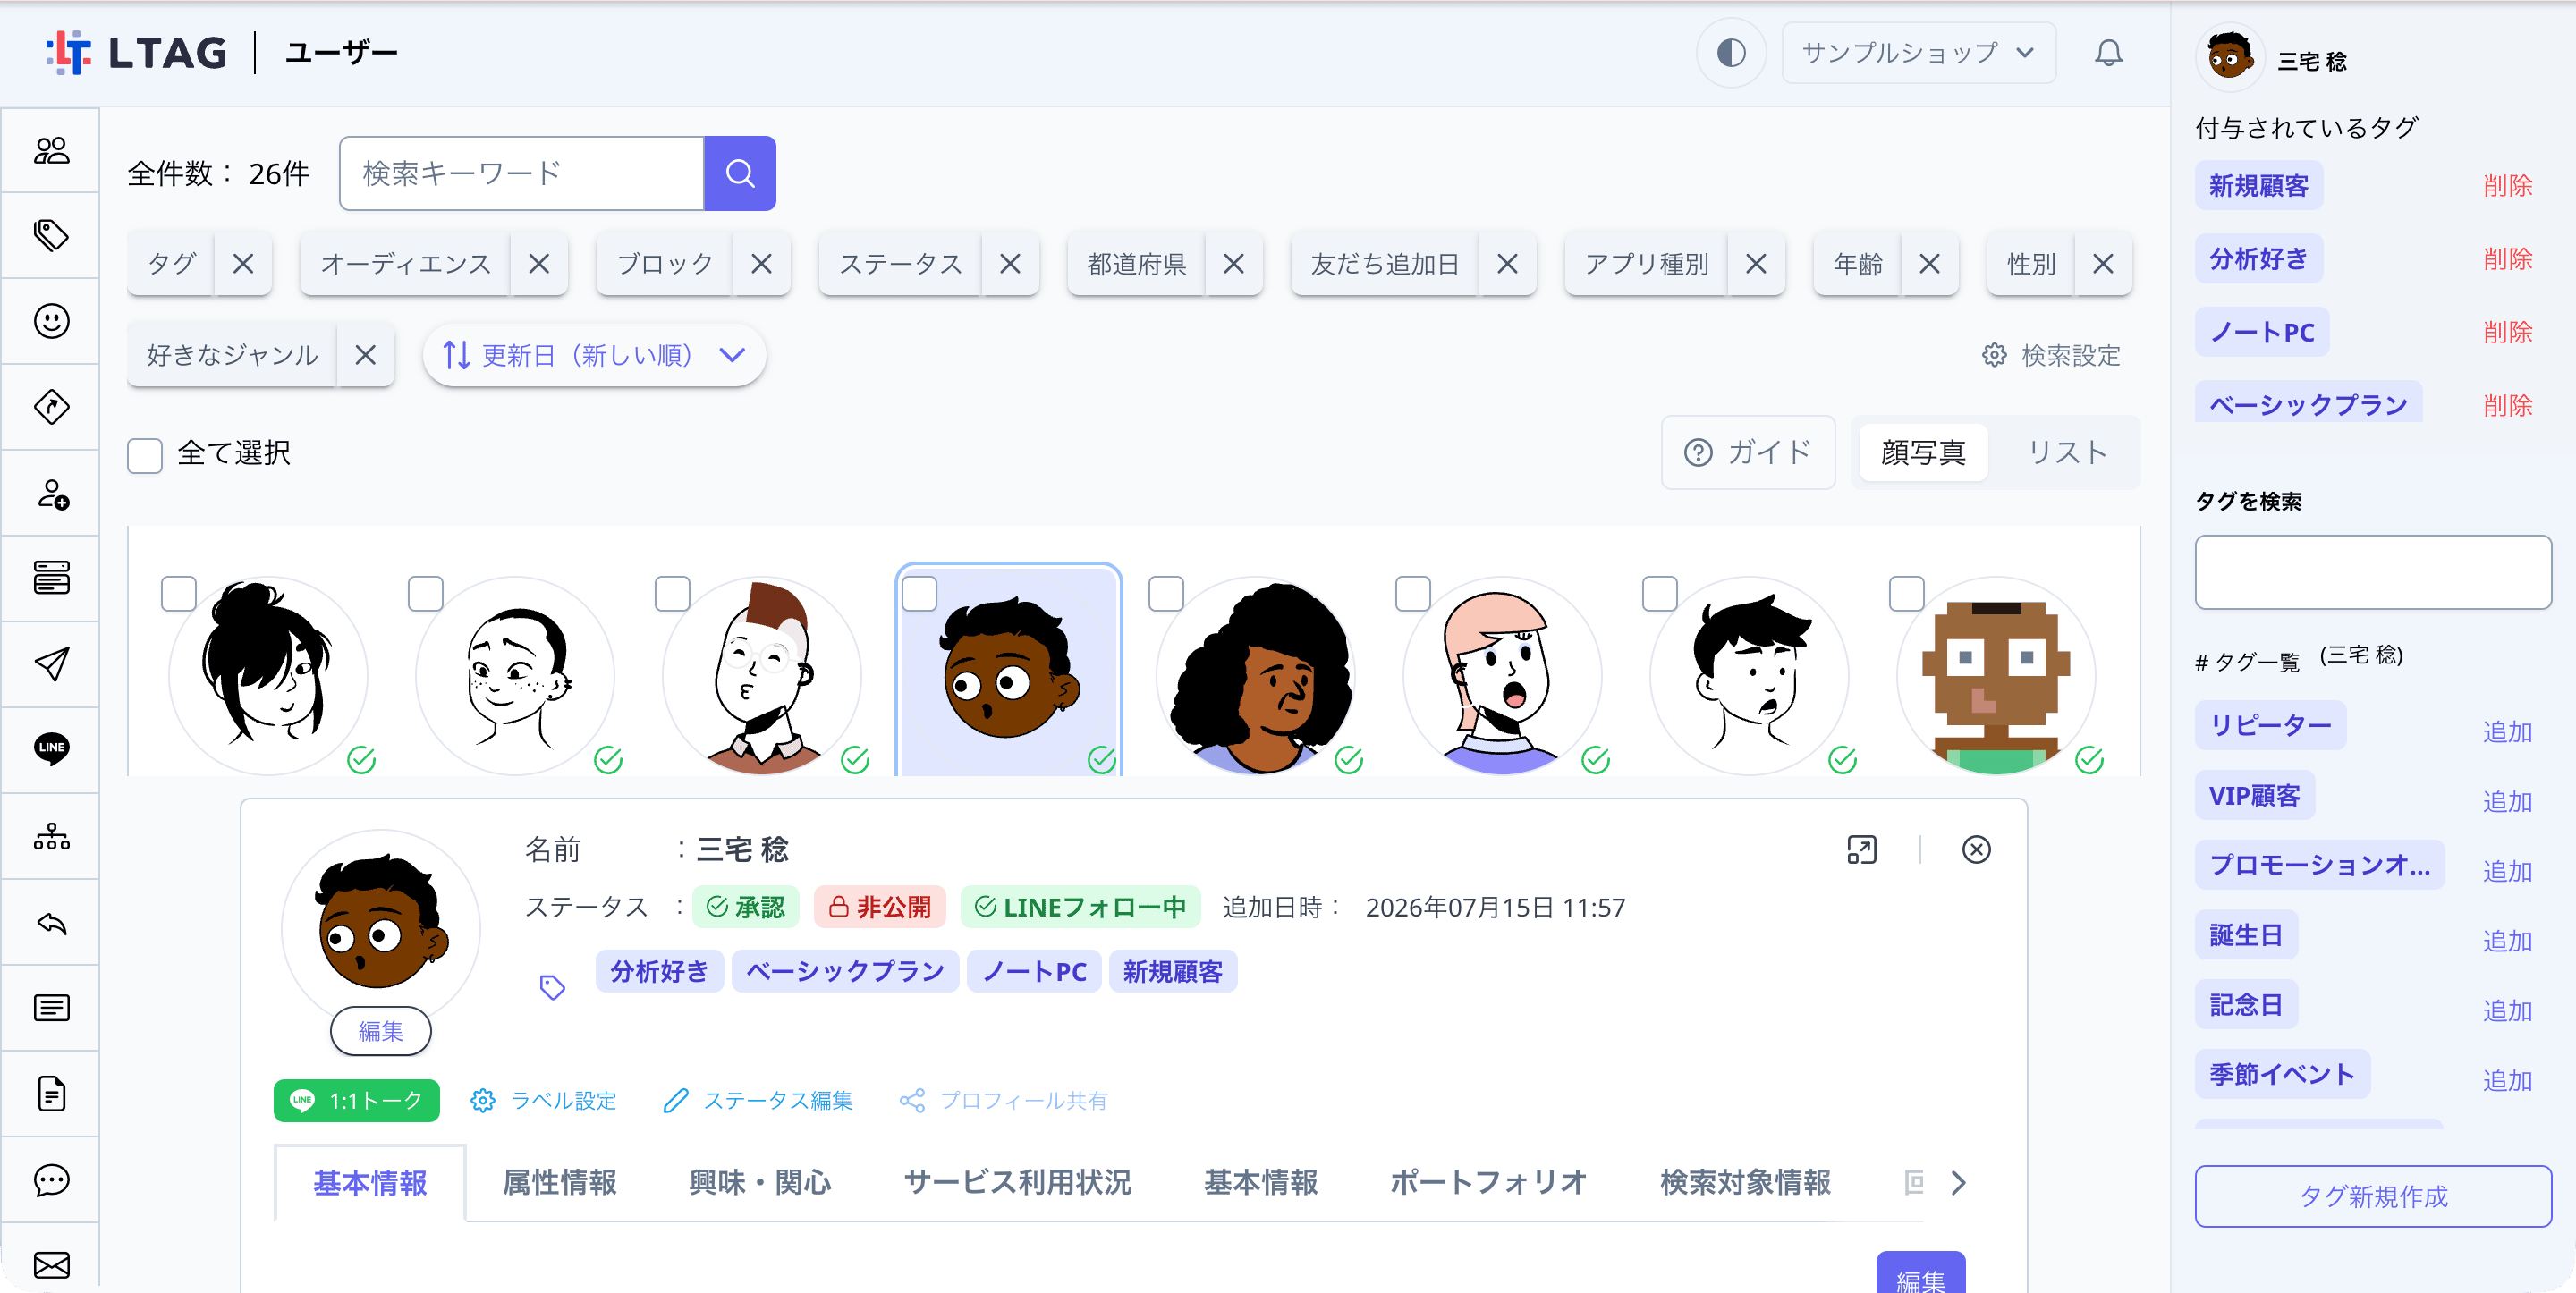This screenshot has height=1293, width=2576.
Task: Open the org hierarchy sidebar icon
Action: tap(51, 836)
